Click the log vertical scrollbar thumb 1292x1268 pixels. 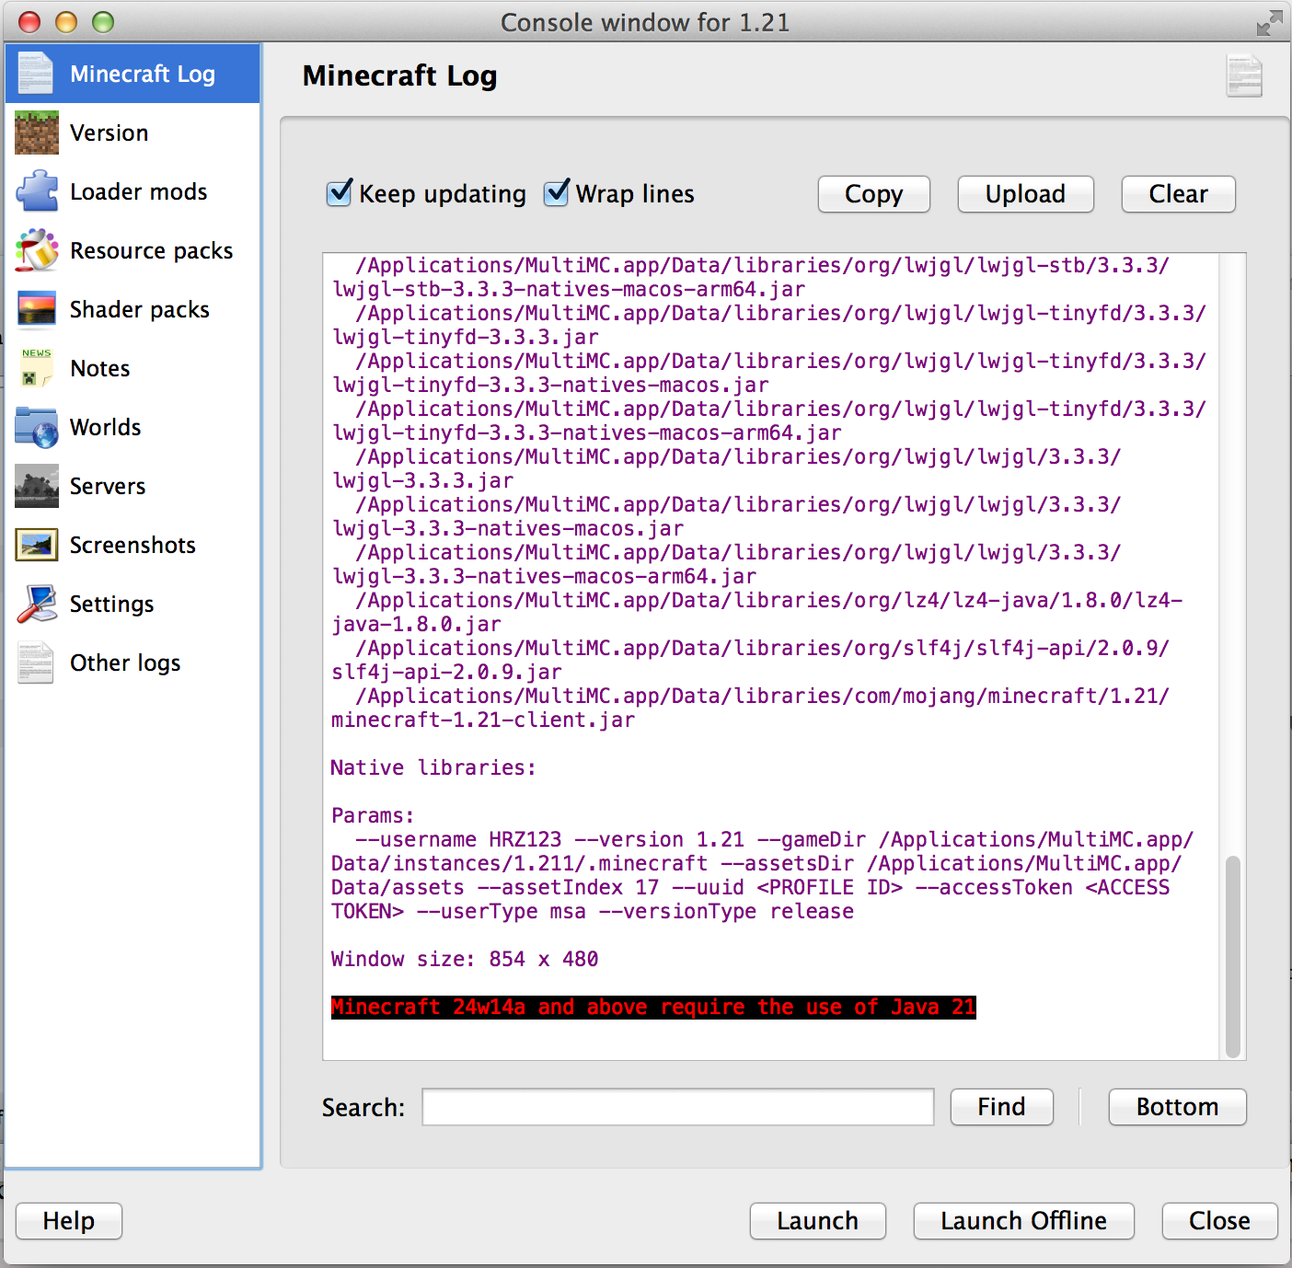point(1233,957)
